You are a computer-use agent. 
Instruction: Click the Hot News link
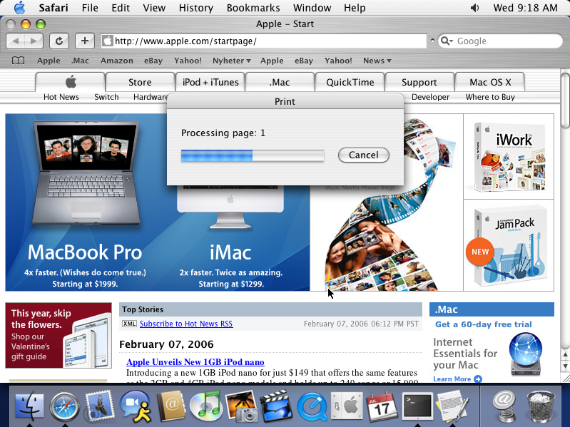coord(61,97)
